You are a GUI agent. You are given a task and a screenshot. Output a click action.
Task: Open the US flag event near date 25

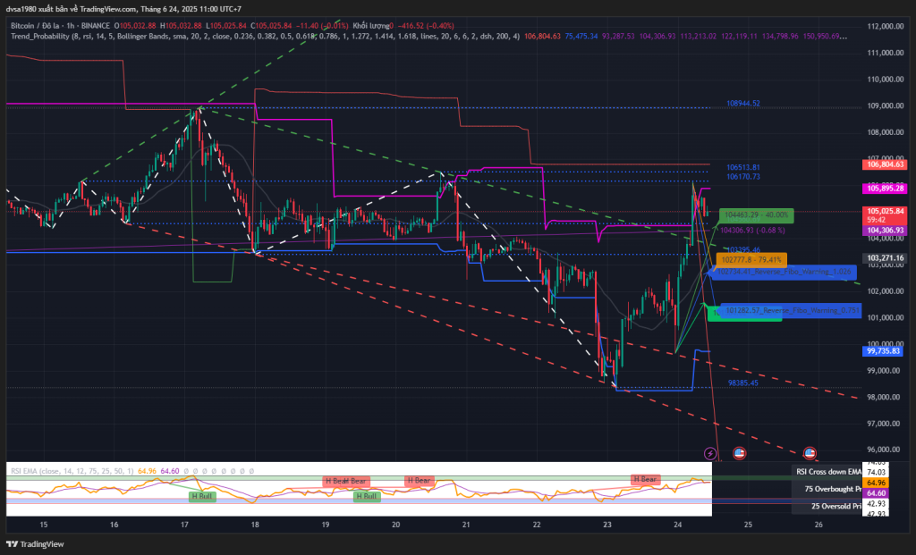coord(739,453)
